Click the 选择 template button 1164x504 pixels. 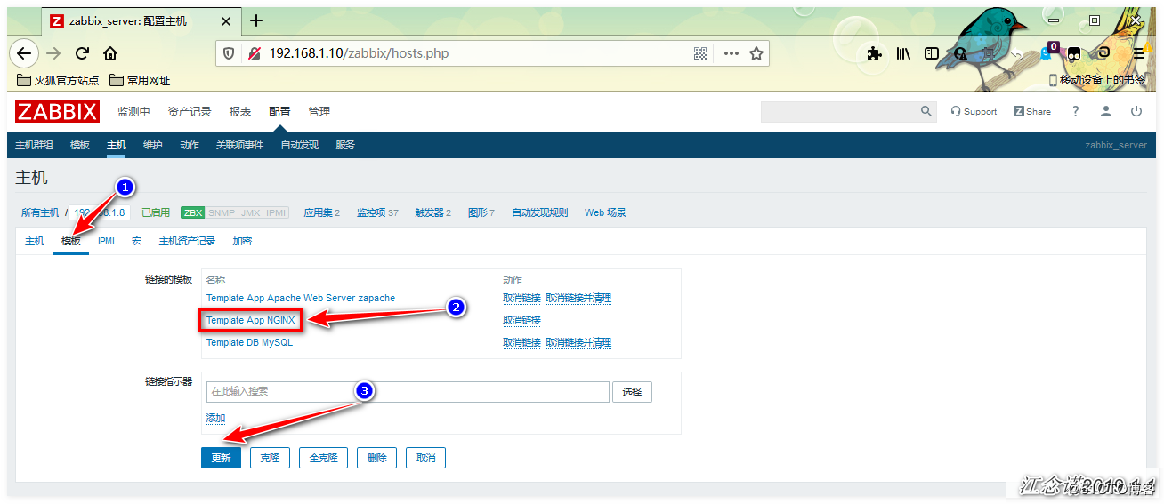click(x=632, y=391)
